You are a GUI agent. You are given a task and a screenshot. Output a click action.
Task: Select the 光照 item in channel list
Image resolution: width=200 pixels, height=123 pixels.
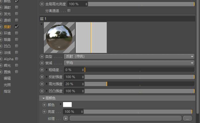coord(7,85)
